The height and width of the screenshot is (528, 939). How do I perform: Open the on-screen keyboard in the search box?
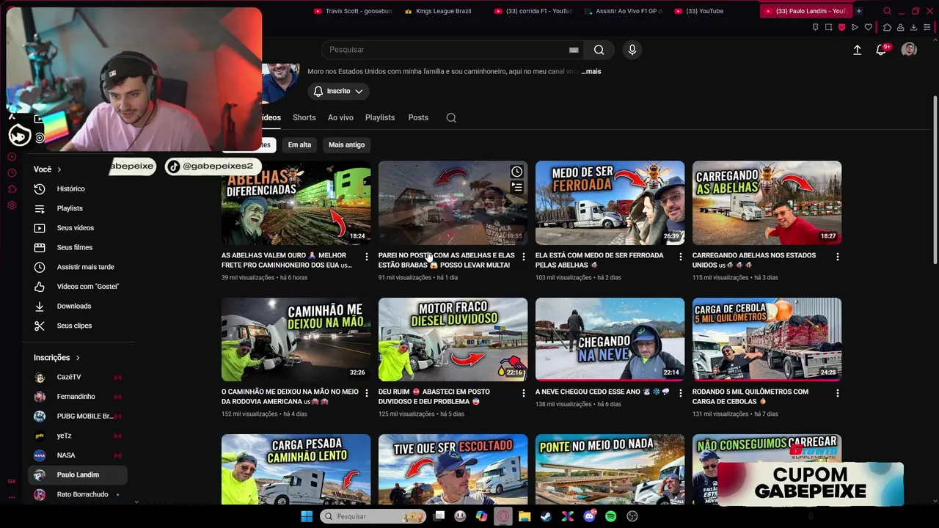coord(574,50)
